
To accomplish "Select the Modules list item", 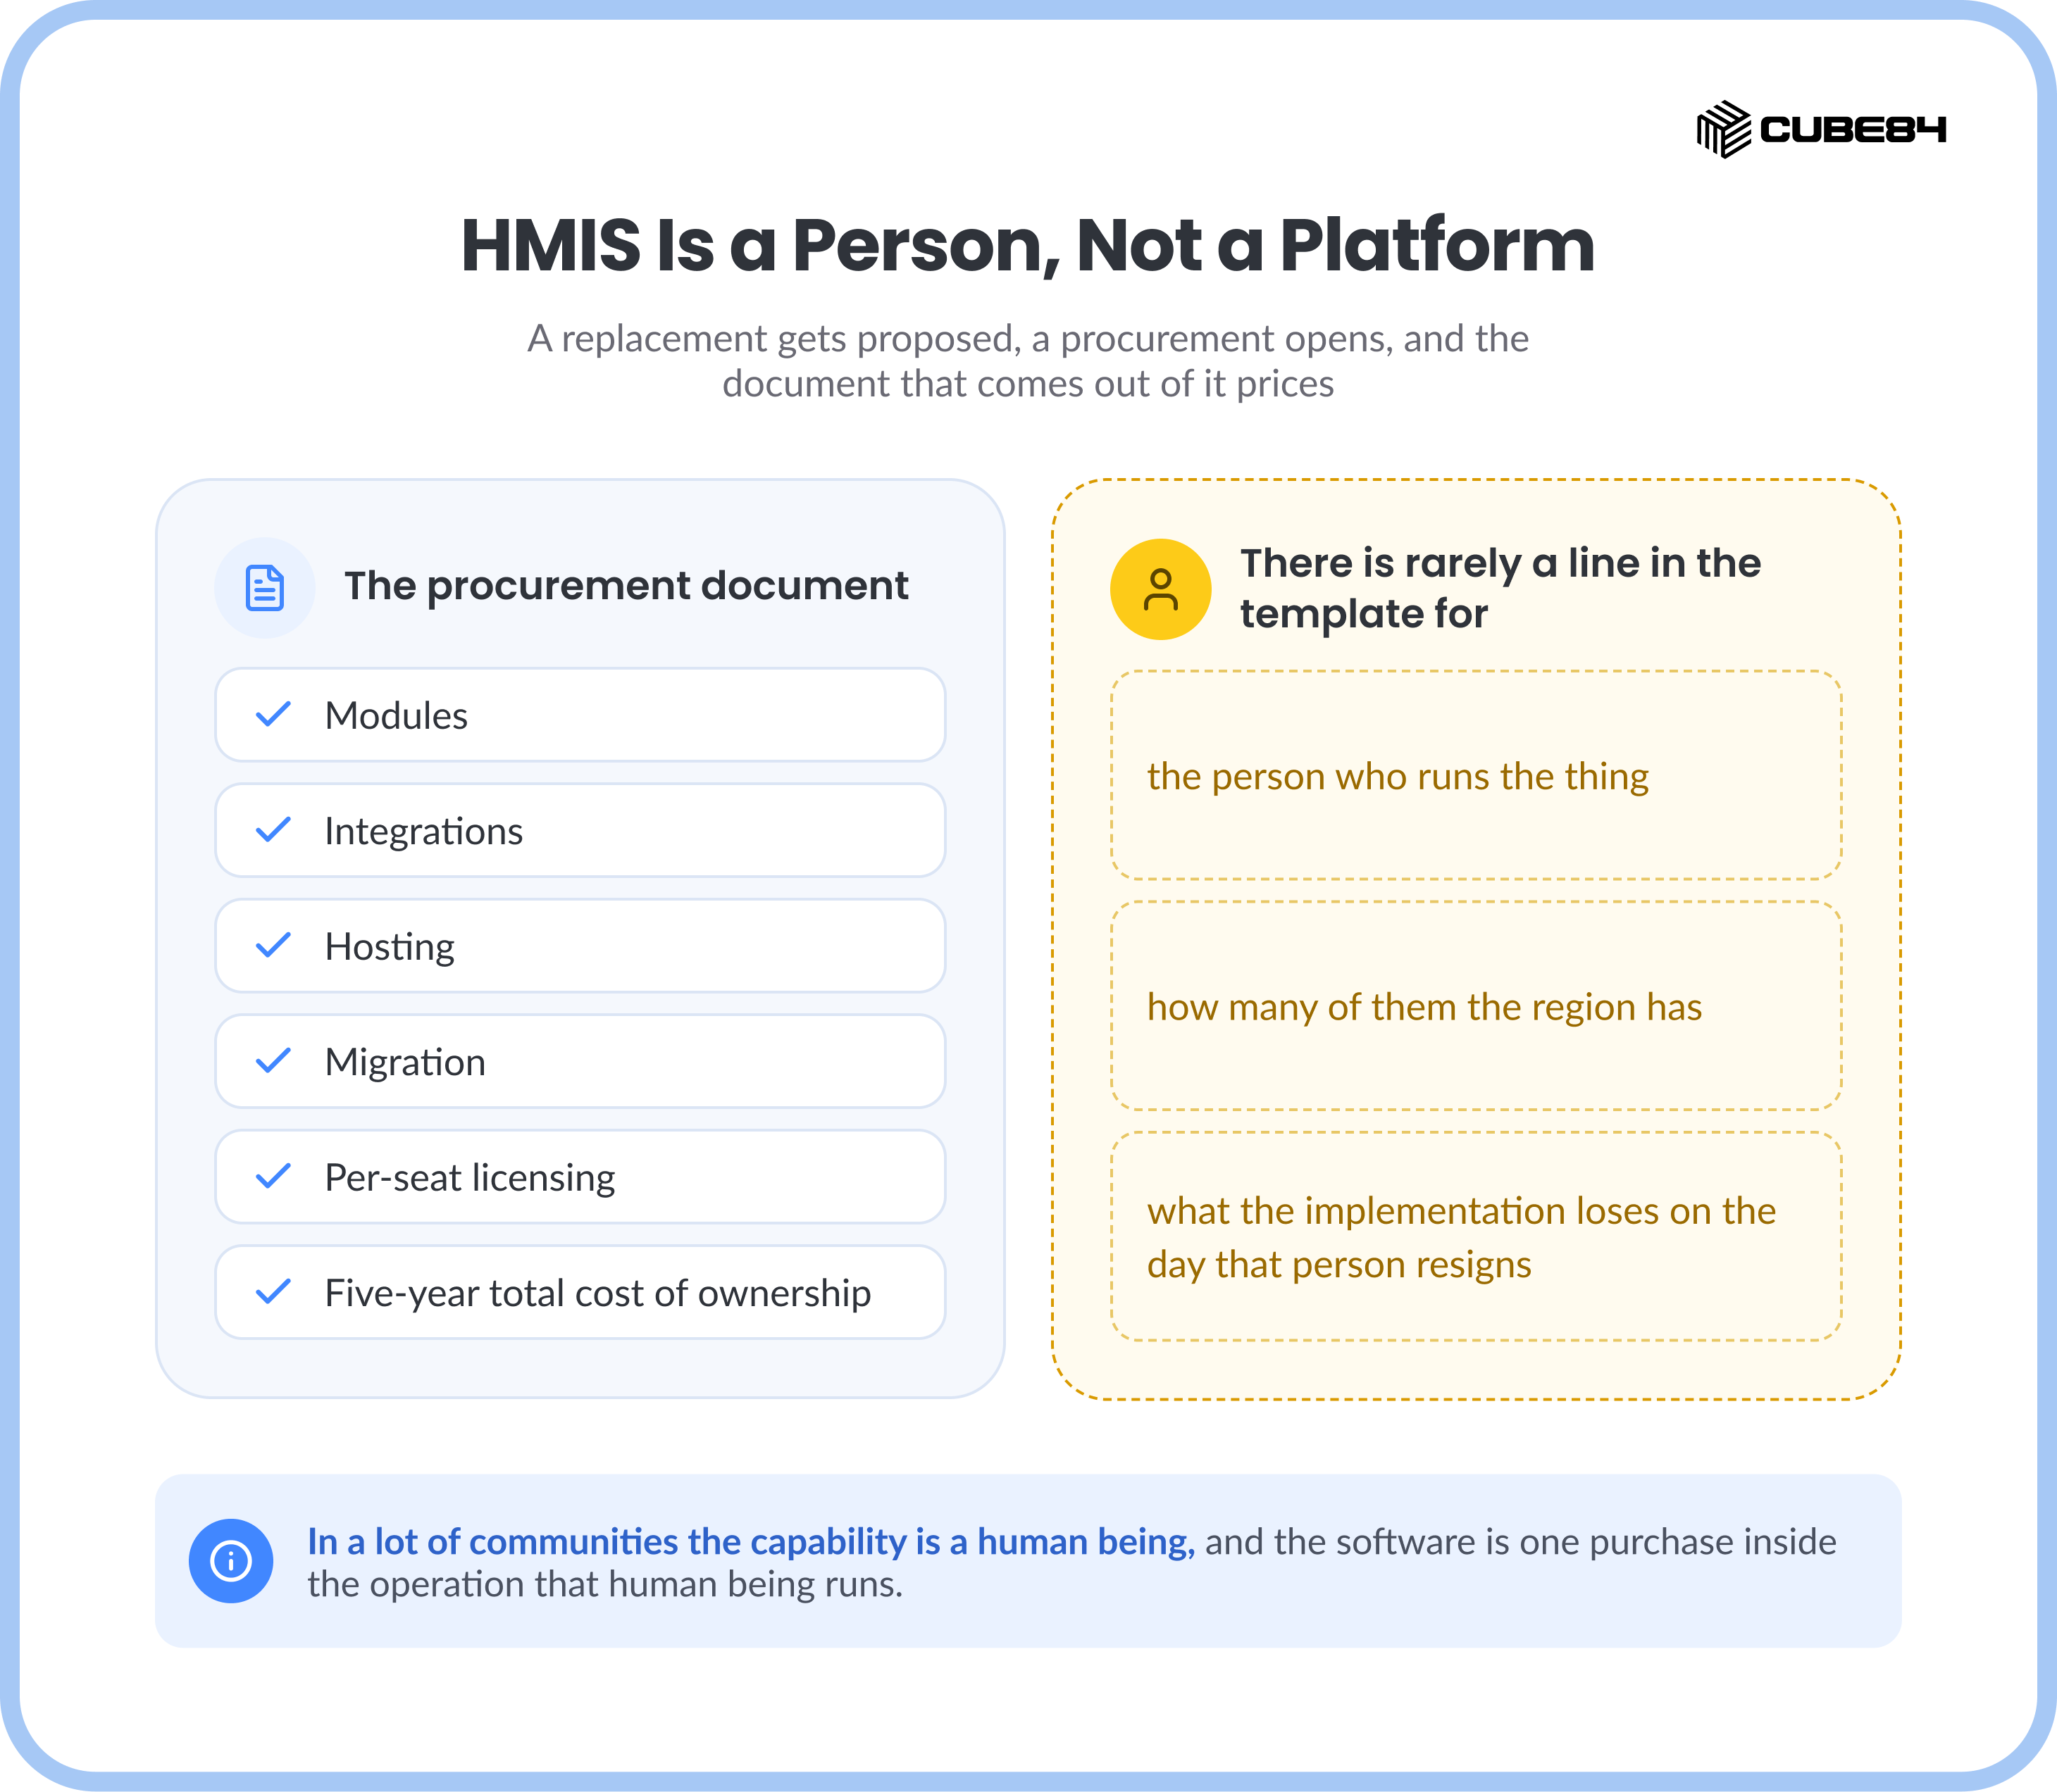I will click(580, 715).
